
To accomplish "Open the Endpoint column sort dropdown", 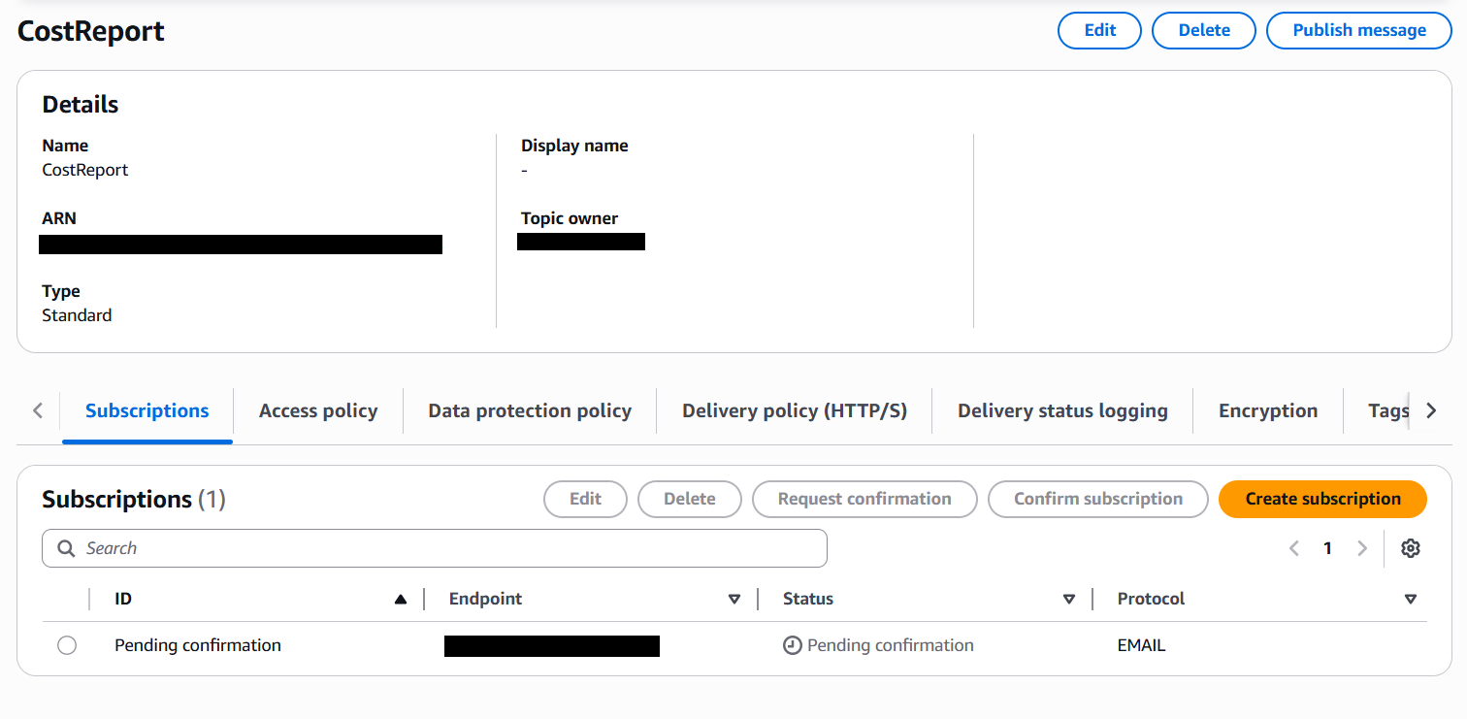I will click(734, 600).
